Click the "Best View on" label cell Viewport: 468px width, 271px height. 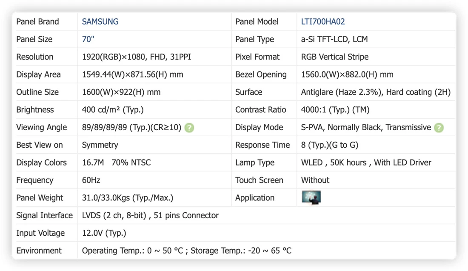45,145
